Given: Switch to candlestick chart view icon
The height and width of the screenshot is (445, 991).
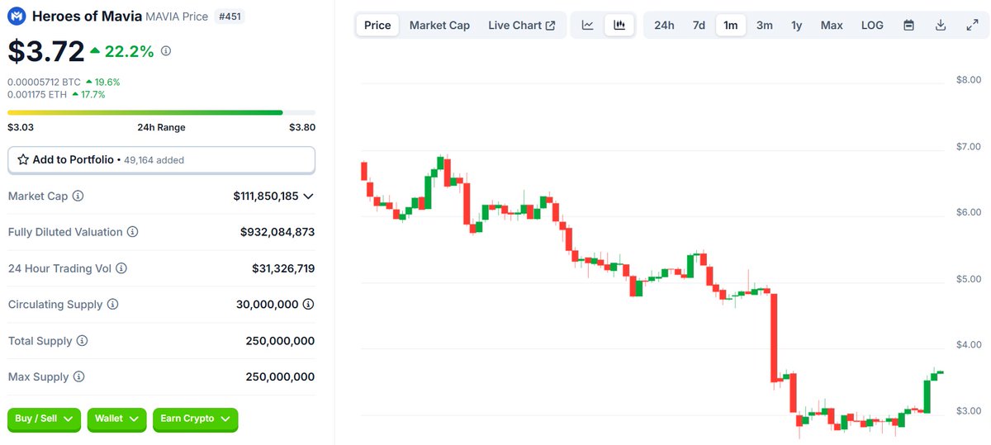Looking at the screenshot, I should coord(619,25).
